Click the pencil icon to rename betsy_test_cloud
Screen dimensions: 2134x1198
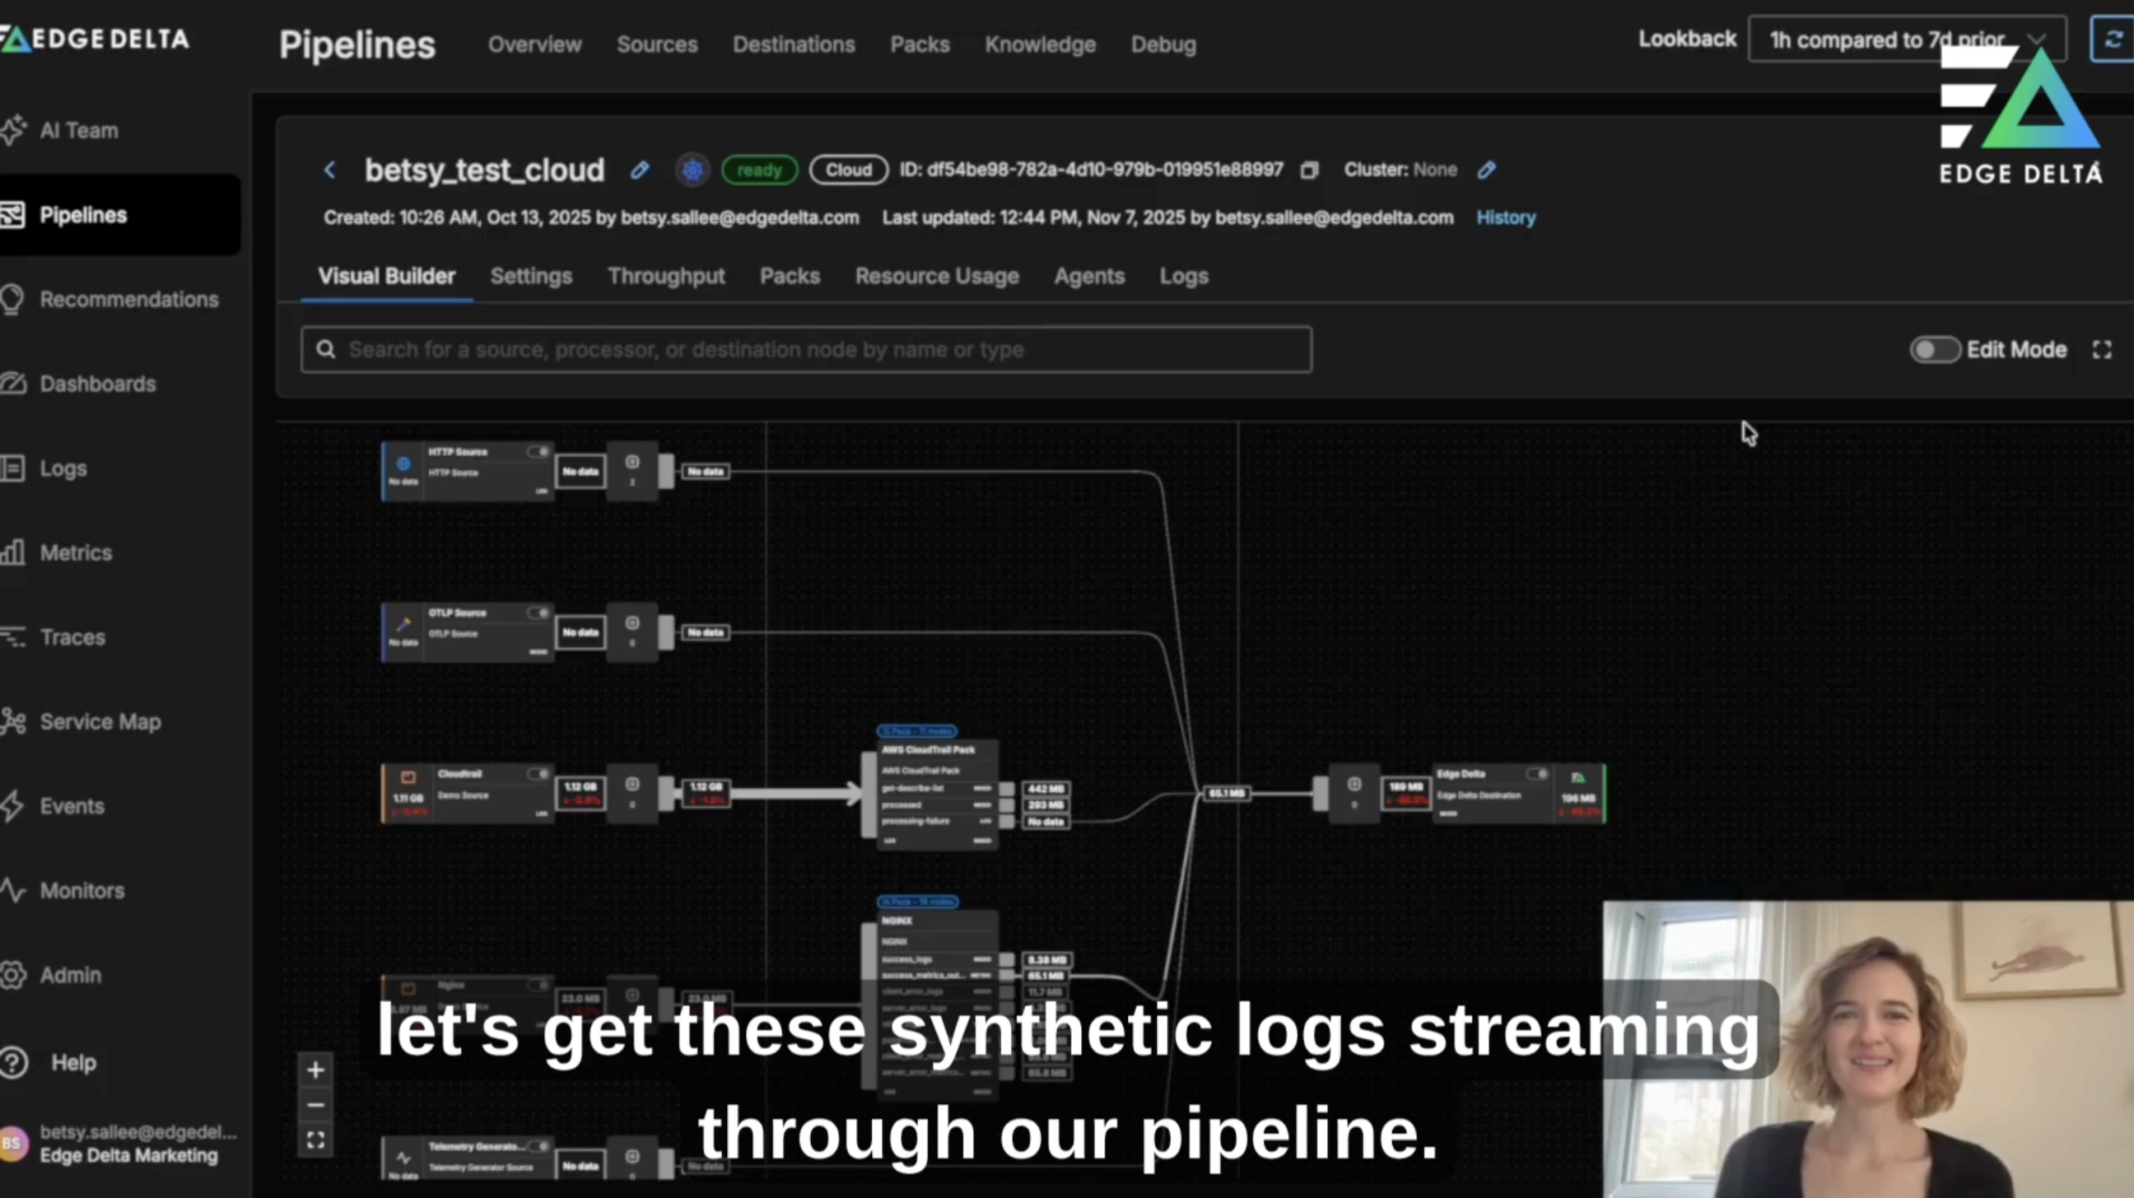639,169
